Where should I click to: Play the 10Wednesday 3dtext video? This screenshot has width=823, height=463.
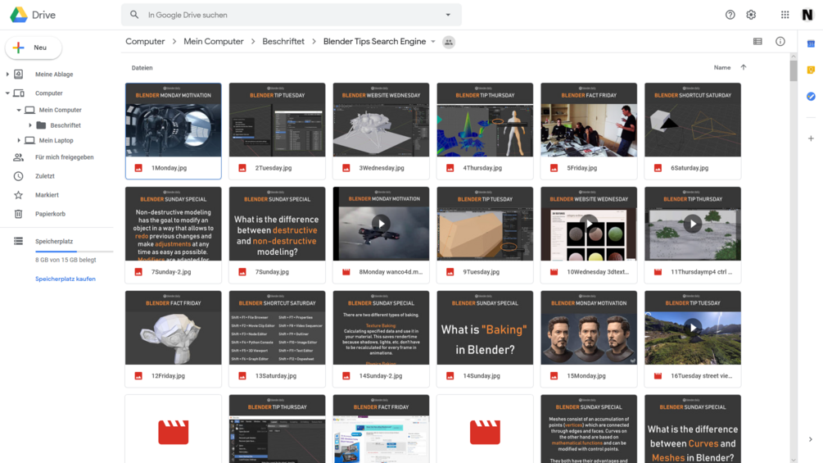click(x=589, y=224)
